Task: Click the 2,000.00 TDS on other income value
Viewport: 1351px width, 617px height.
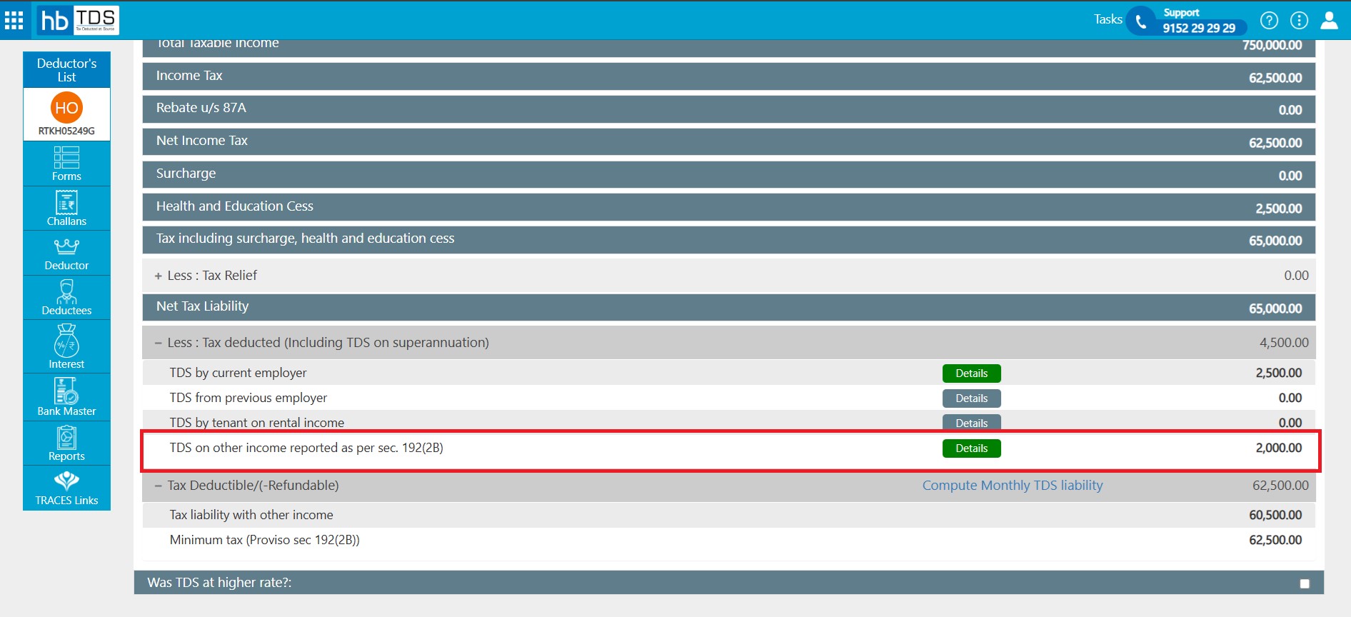Action: [1279, 448]
